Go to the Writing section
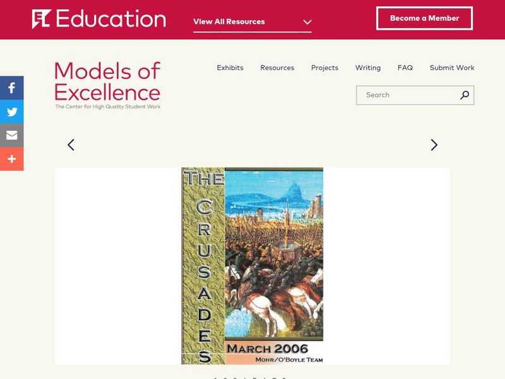 coord(367,68)
